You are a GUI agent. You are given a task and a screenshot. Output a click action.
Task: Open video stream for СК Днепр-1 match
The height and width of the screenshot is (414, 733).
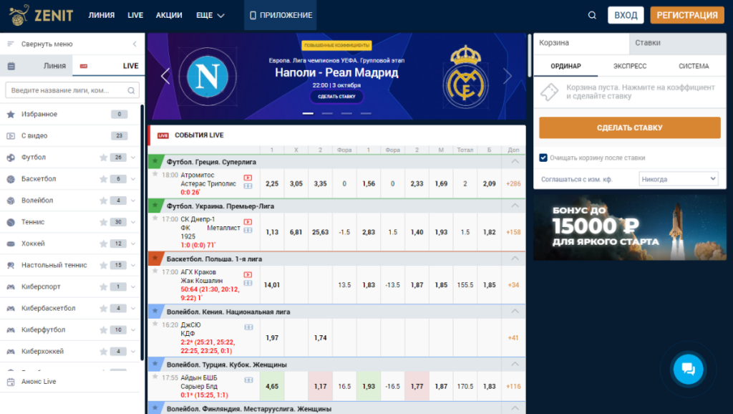(248, 222)
